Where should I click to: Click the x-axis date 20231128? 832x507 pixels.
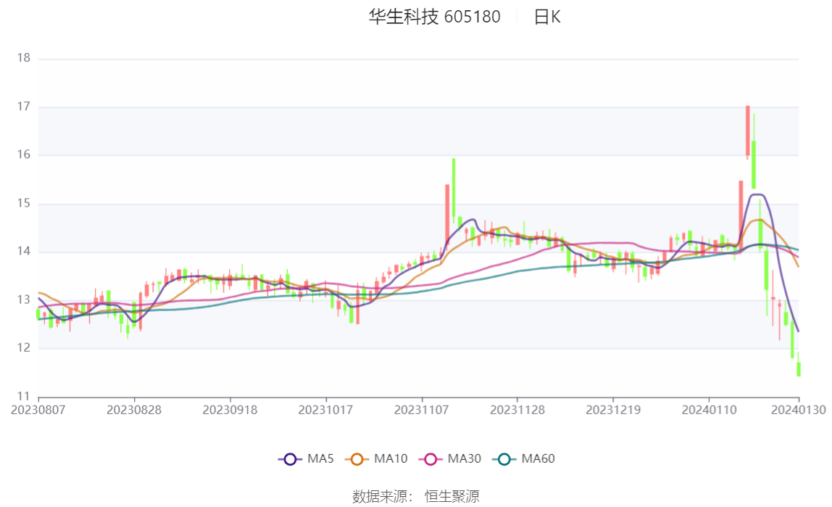point(517,410)
